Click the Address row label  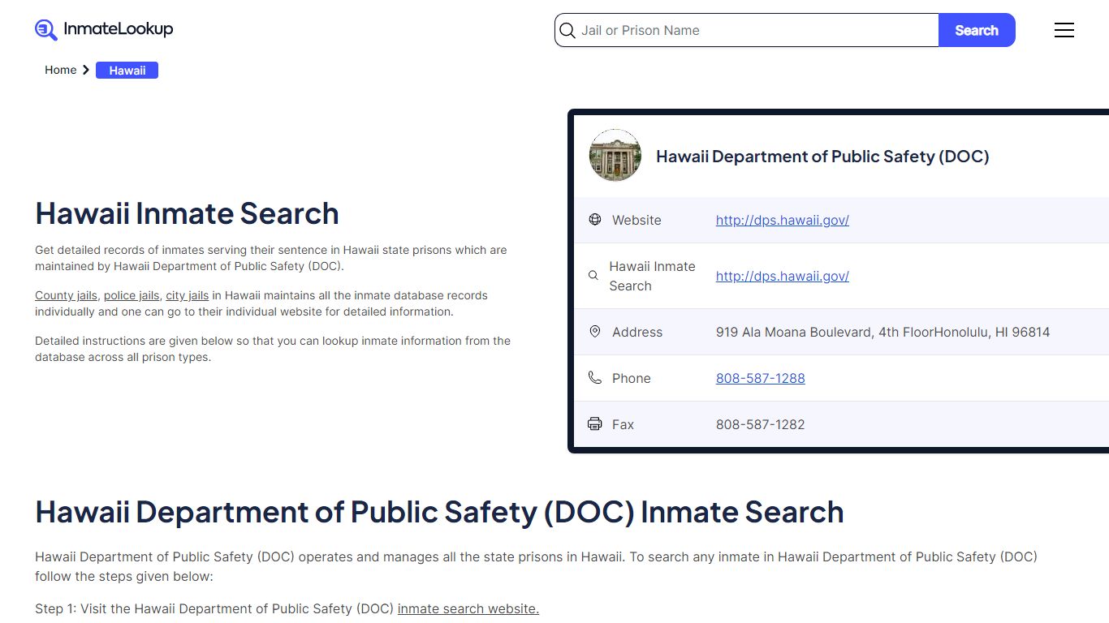pos(637,332)
